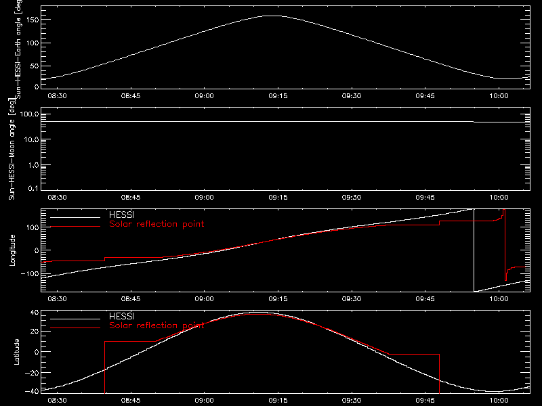Click red legend line in Longitude plot
Viewport: 542px width, 406px height.
(75, 227)
